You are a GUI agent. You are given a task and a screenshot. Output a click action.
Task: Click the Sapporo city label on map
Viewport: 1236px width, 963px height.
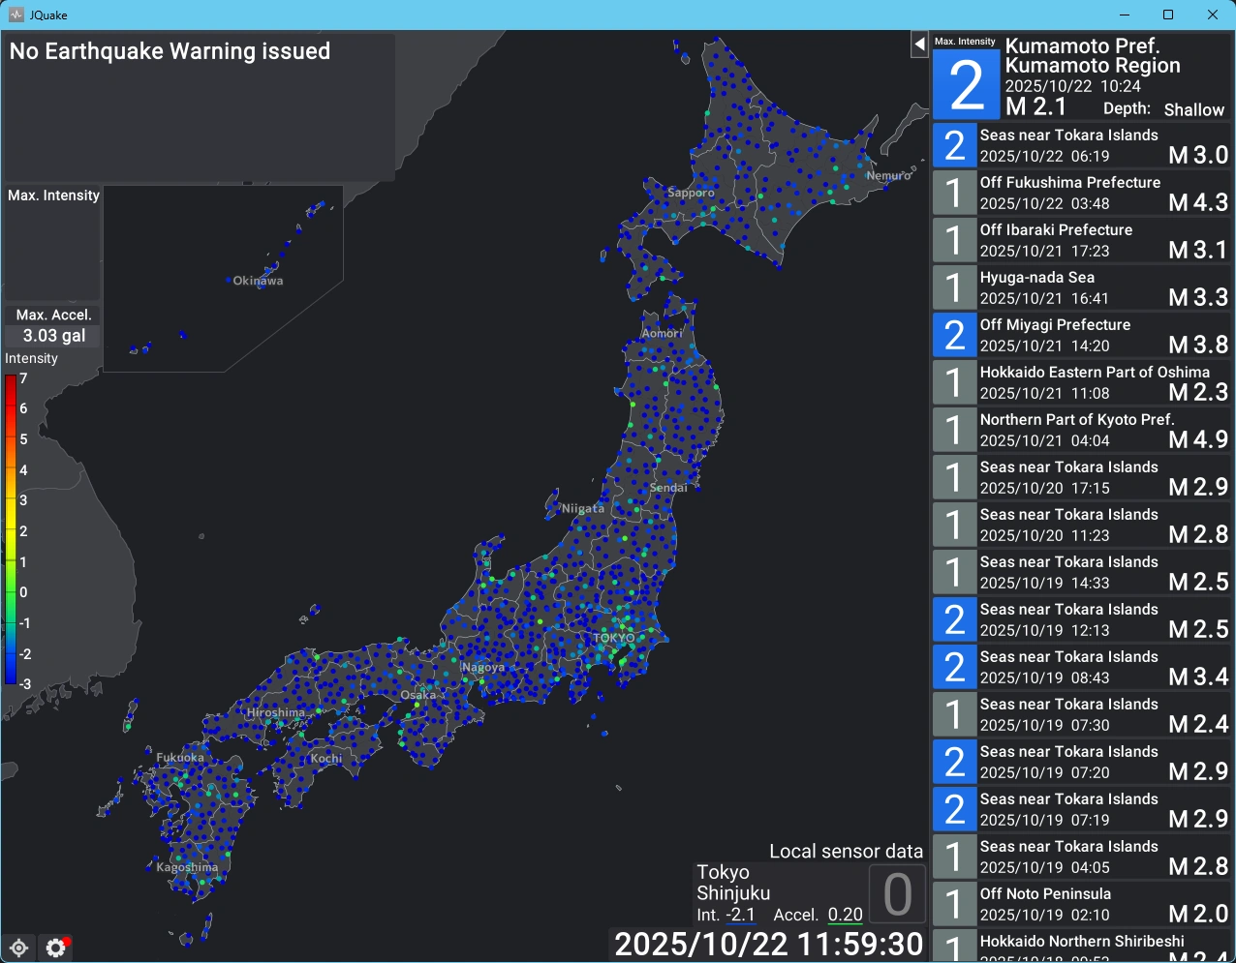click(691, 193)
